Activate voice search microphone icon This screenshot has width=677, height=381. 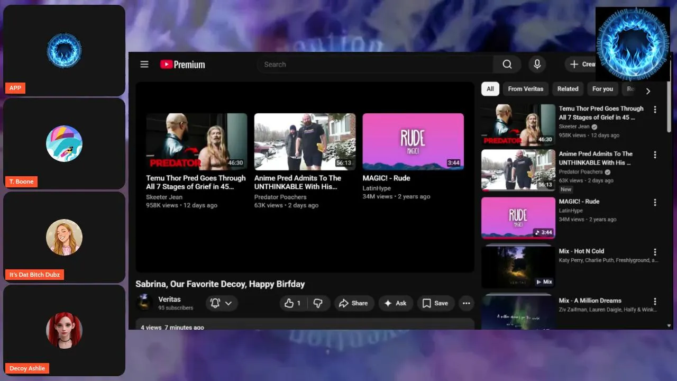pyautogui.click(x=537, y=65)
